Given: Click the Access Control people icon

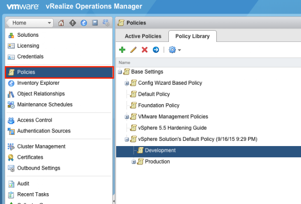Looking at the screenshot, I should tap(11, 120).
